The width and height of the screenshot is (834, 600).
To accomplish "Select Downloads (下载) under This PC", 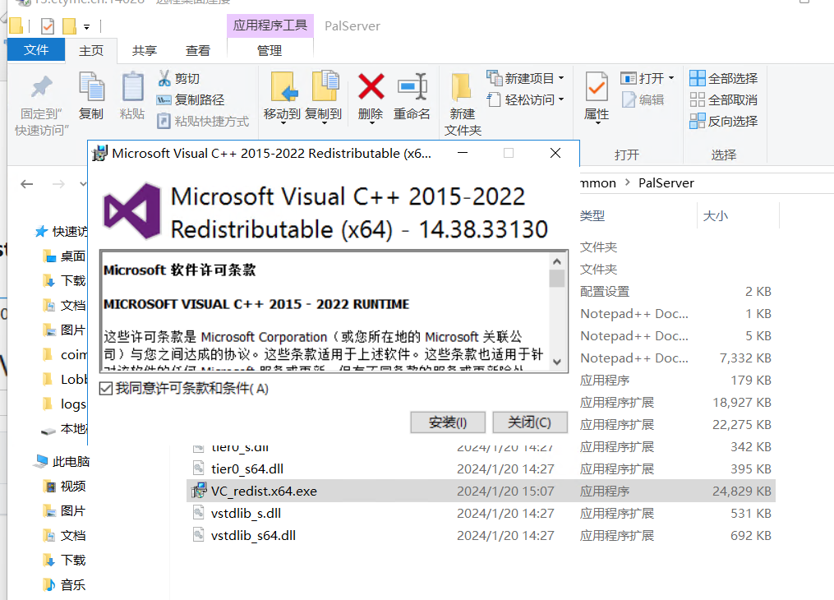I will [65, 560].
